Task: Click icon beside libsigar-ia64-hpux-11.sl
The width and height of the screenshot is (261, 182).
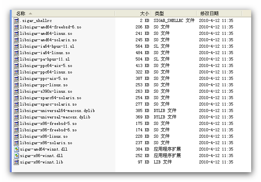Action: coord(16,46)
